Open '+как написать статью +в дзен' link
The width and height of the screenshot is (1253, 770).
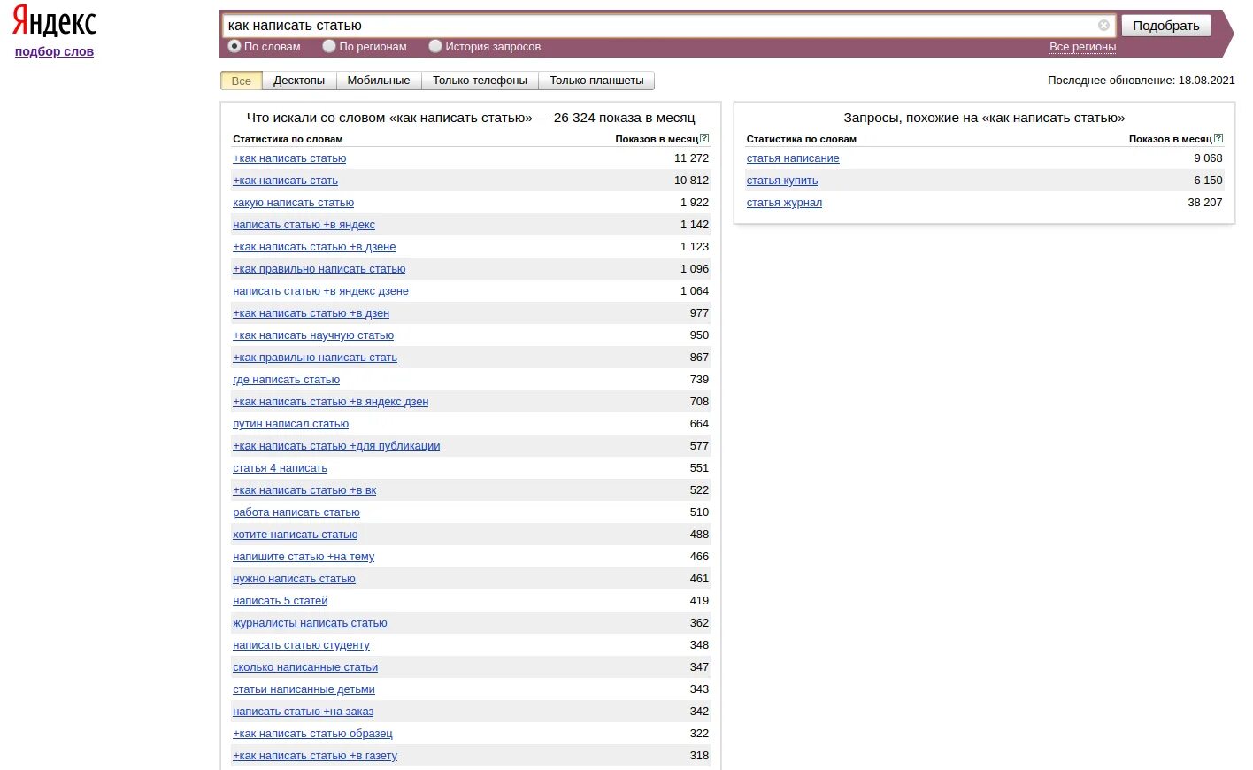click(x=311, y=313)
